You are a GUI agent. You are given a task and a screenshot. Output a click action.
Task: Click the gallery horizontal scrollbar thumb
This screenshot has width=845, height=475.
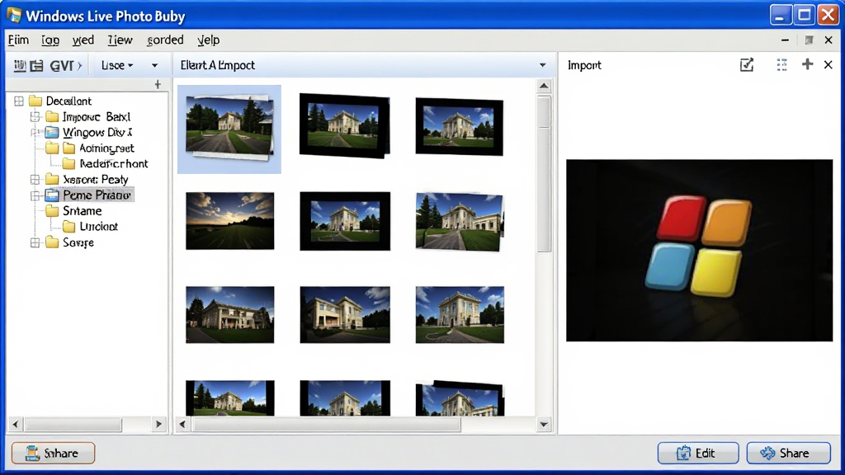tap(327, 425)
